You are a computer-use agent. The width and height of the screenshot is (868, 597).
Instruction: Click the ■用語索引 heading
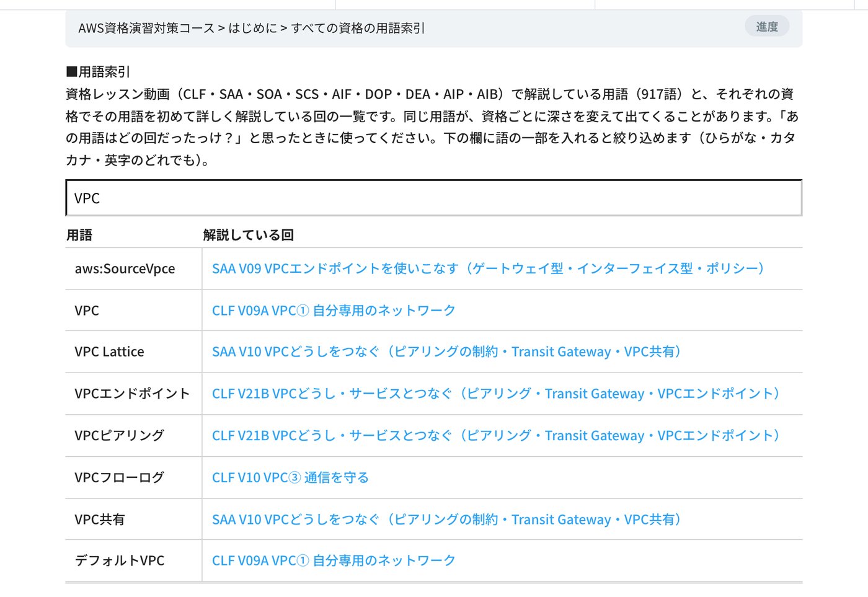[x=98, y=72]
